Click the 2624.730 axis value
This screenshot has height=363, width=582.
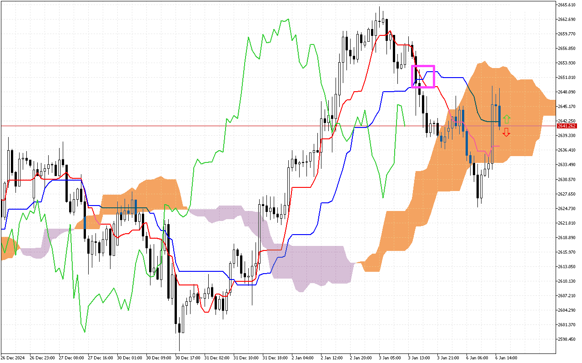(566, 209)
